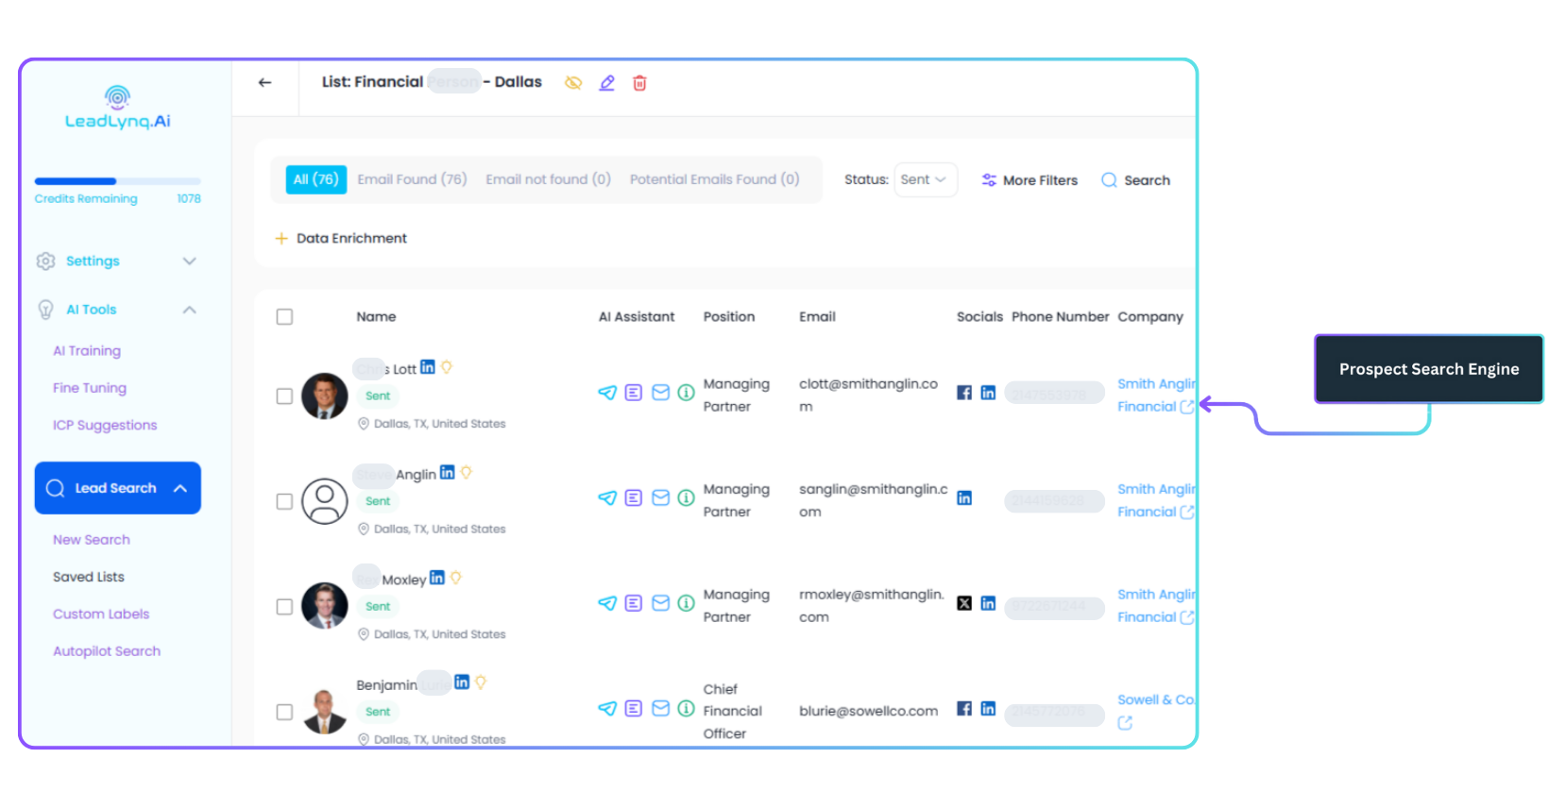Click the Search button near filters
The image size is (1549, 808).
(x=1135, y=180)
